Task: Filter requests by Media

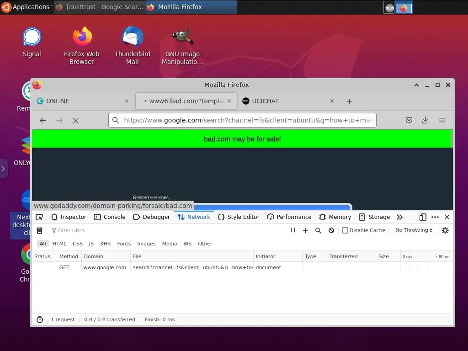Action: click(x=169, y=244)
